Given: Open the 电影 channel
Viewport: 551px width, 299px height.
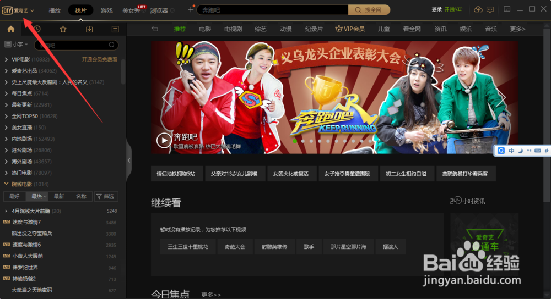Looking at the screenshot, I should pos(205,29).
